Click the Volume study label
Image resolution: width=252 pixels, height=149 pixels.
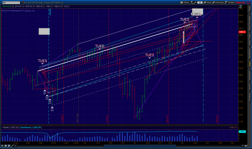6,127
